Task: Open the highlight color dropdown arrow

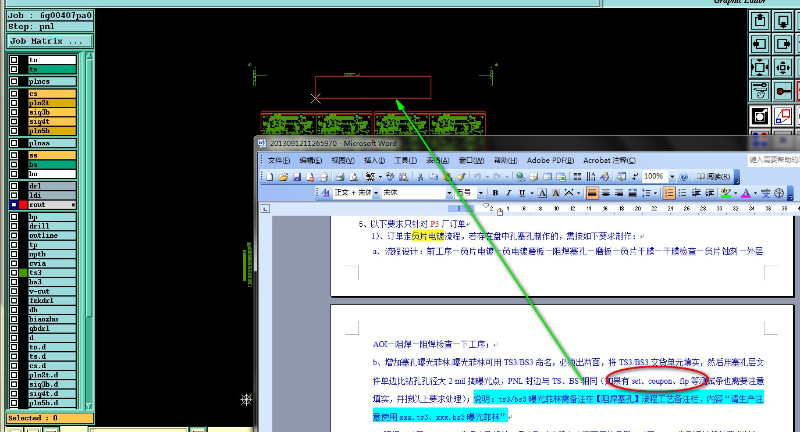Action: 735,193
